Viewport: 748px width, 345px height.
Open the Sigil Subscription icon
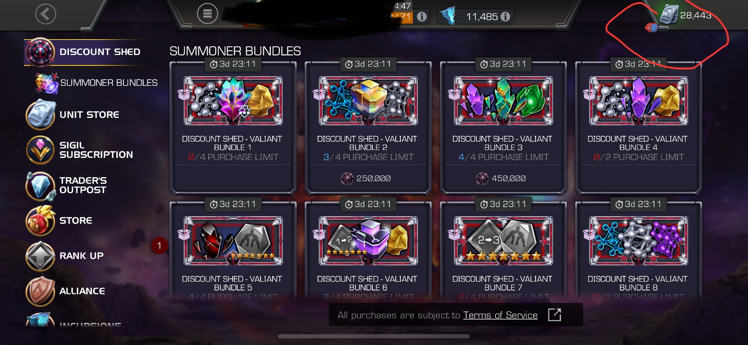pyautogui.click(x=40, y=150)
